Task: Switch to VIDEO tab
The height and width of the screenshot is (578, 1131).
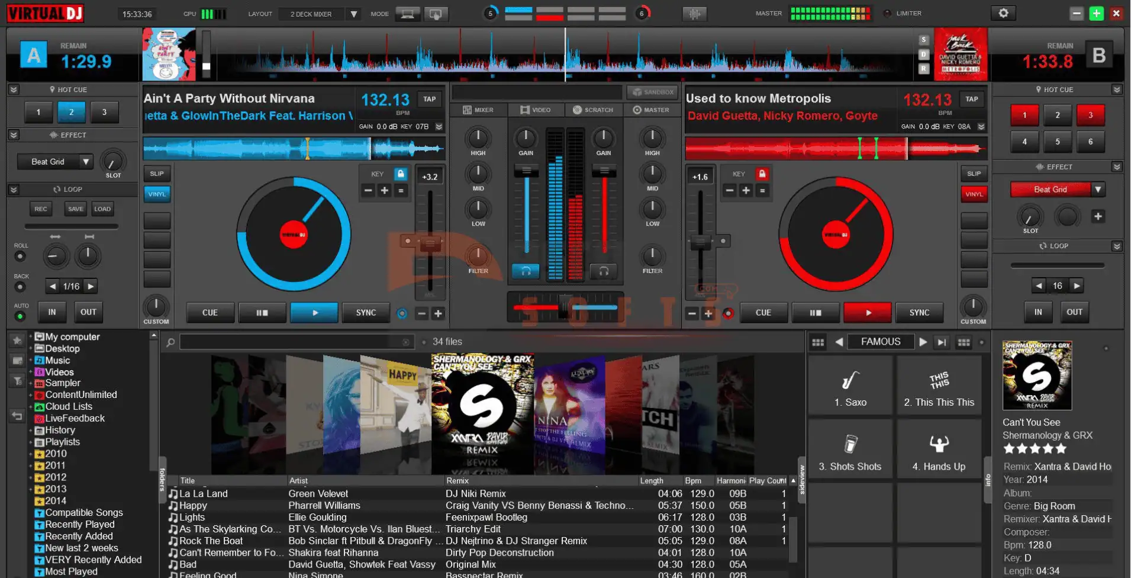Action: click(536, 110)
